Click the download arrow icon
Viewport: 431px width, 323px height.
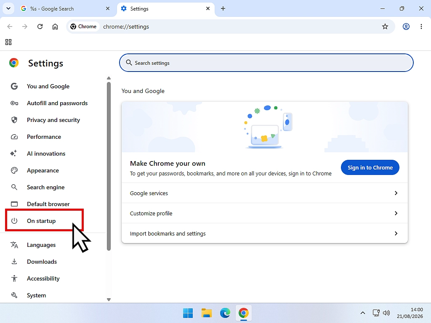click(x=14, y=262)
